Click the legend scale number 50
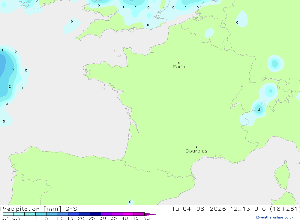This screenshot has width=300, height=220. pyautogui.click(x=146, y=218)
